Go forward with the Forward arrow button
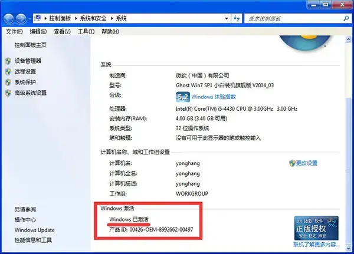The image size is (354, 254). click(x=21, y=19)
